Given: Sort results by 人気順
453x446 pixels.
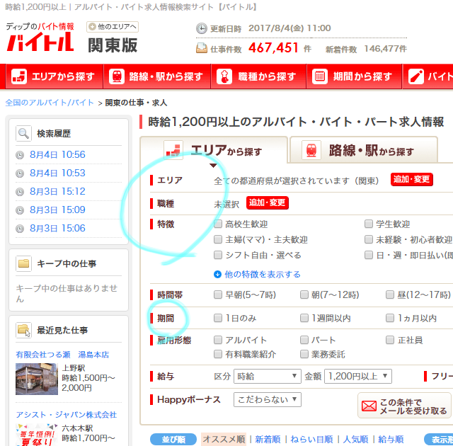Looking at the screenshot, I should pyautogui.click(x=355, y=440).
